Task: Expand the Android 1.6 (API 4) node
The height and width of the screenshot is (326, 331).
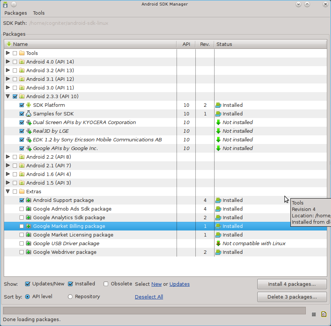Action: [x=8, y=174]
